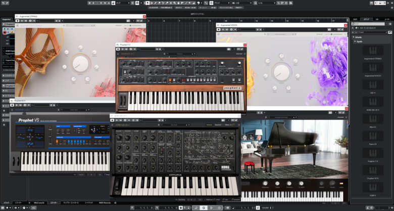The width and height of the screenshot is (394, 211).
Task: Toggle global Read R automation button
Action: click(x=101, y=3)
